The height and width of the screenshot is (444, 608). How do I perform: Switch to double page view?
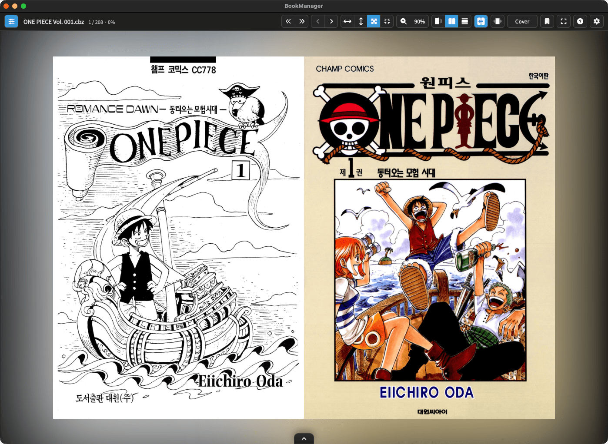(x=451, y=21)
